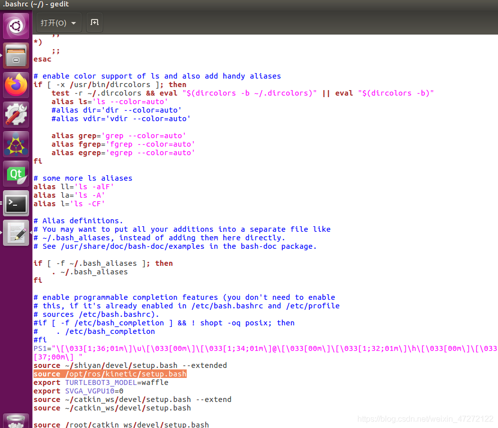This screenshot has width=498, height=428.
Task: Open the Ubuntu dash search
Action: point(16,26)
